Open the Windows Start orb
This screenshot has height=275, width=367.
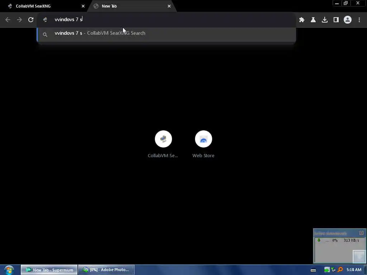coord(9,270)
